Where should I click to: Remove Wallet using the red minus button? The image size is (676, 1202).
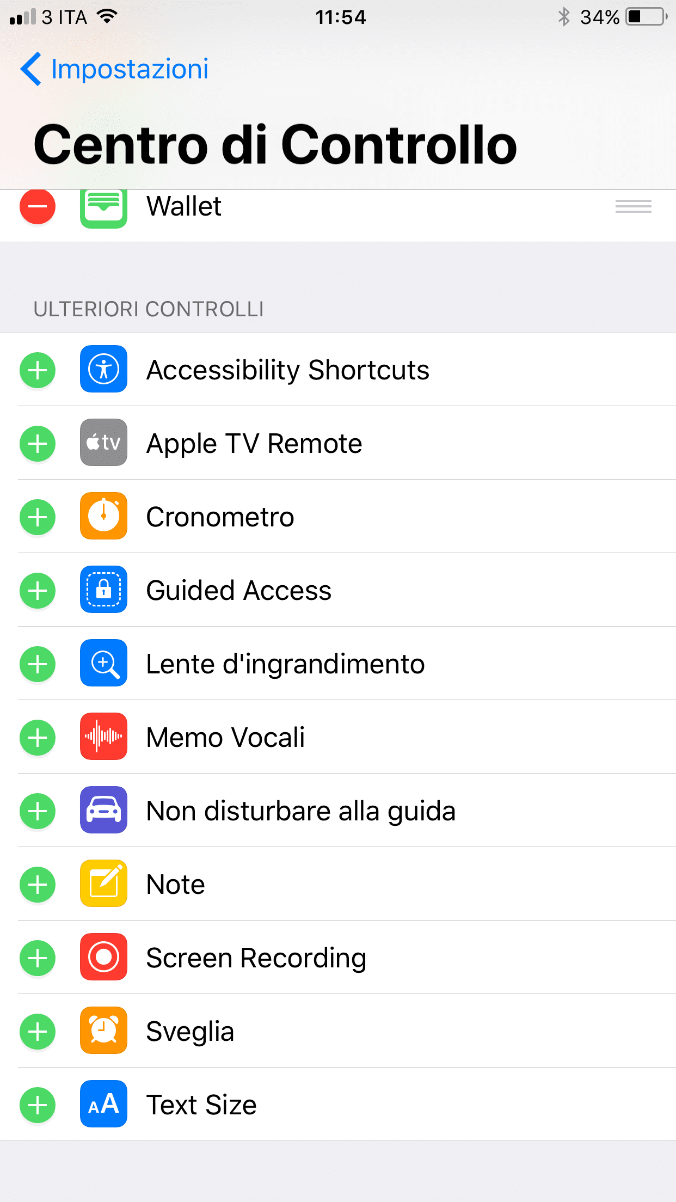coord(38,206)
